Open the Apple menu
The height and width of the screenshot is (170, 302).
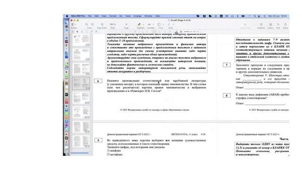[x=67, y=16]
